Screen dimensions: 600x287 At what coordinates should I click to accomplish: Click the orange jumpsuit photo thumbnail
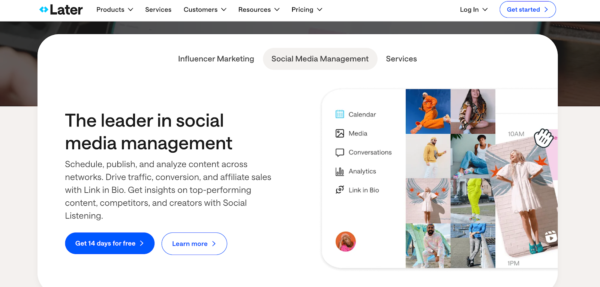point(428,112)
